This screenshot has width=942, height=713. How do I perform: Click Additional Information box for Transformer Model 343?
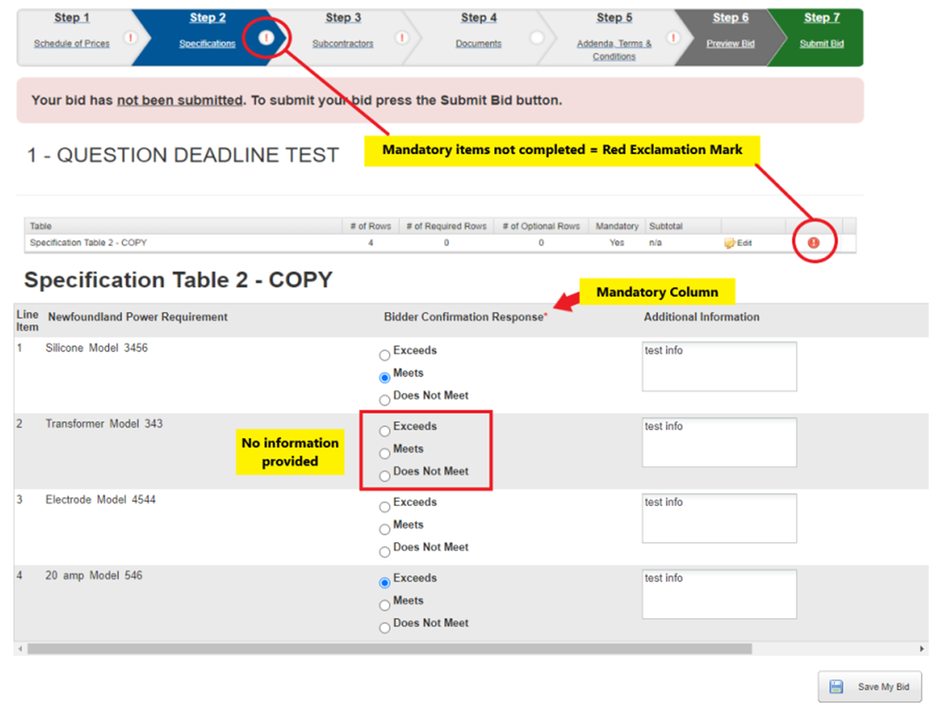719,442
